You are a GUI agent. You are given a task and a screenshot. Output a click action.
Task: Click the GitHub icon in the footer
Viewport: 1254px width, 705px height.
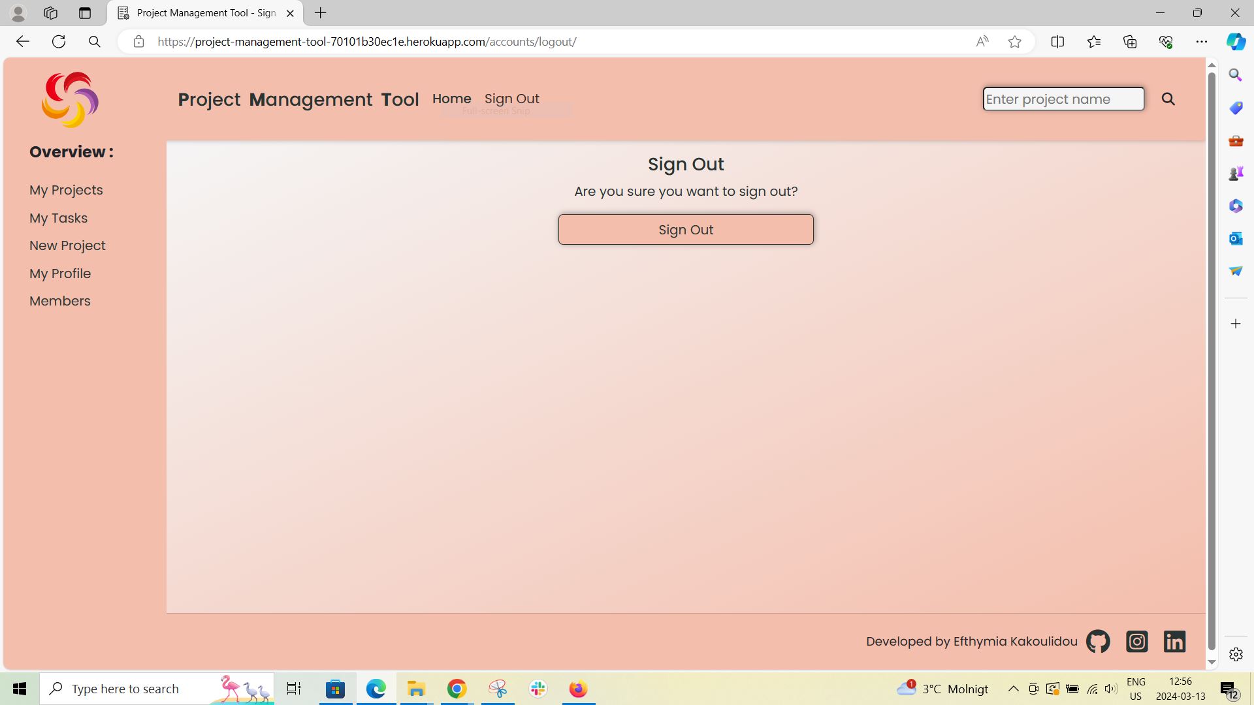point(1097,641)
